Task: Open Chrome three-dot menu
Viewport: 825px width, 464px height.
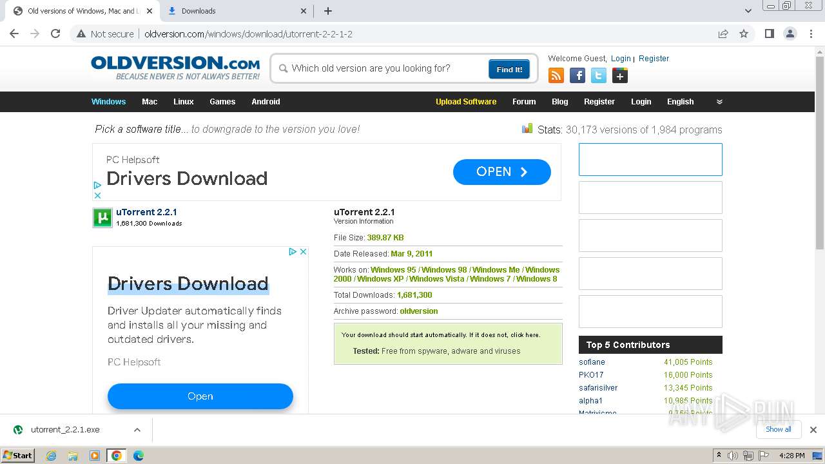Action: pyautogui.click(x=811, y=34)
